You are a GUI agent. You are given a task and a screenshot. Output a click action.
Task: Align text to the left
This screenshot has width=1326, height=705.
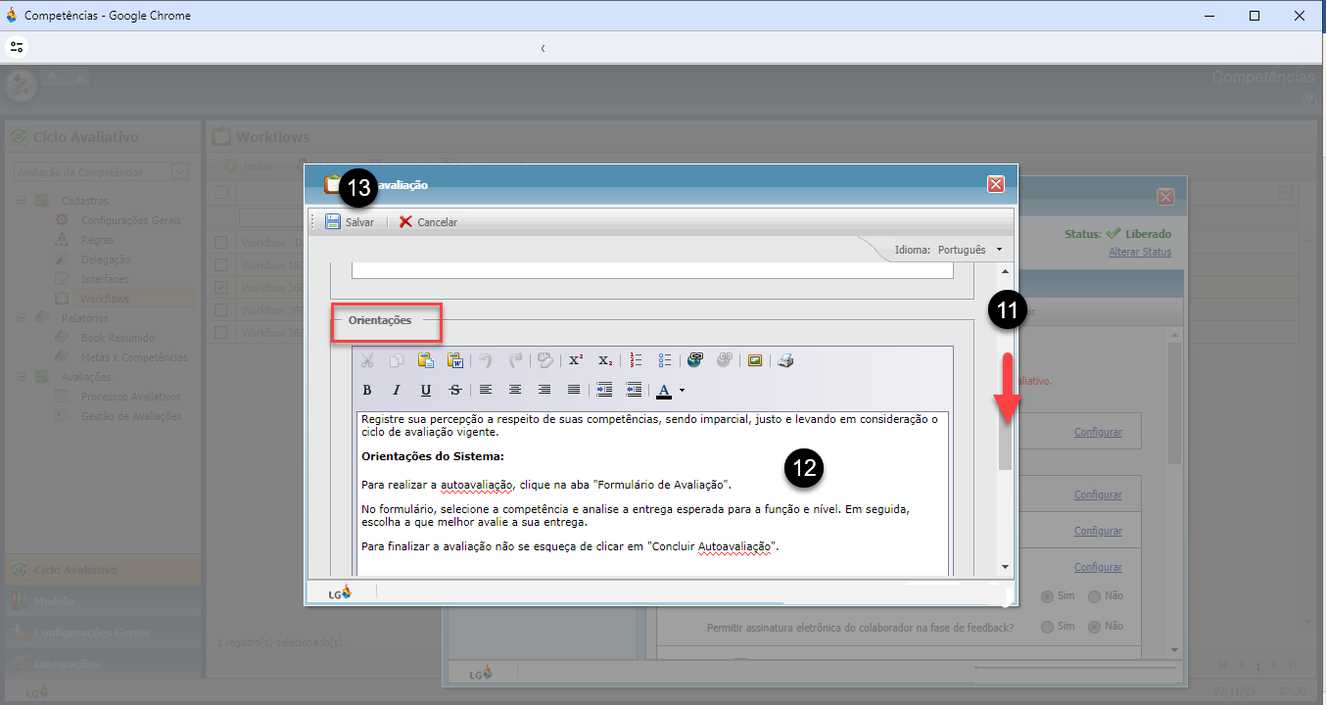(x=486, y=390)
